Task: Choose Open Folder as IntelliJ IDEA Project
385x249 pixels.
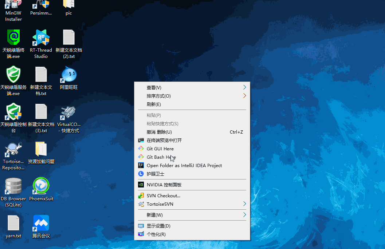Action: pos(192,165)
